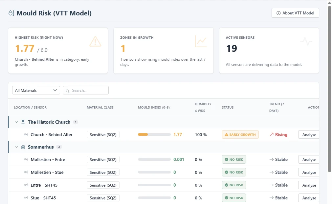The image size is (332, 204).
Task: Collapse The Historic Church group
Action: tap(16, 122)
